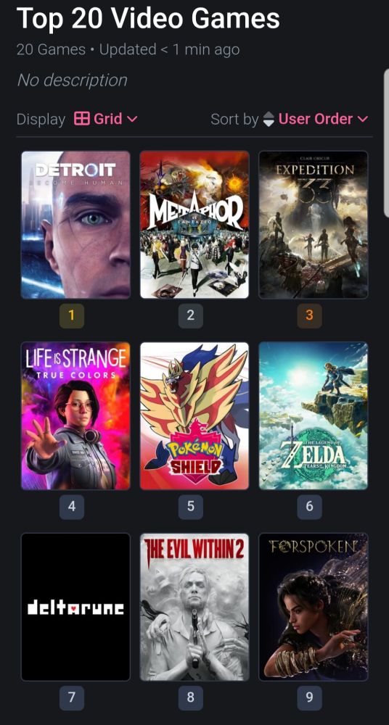This screenshot has width=389, height=725.
Task: Select the Zelda Tears of the Kingdom cover
Action: (314, 415)
